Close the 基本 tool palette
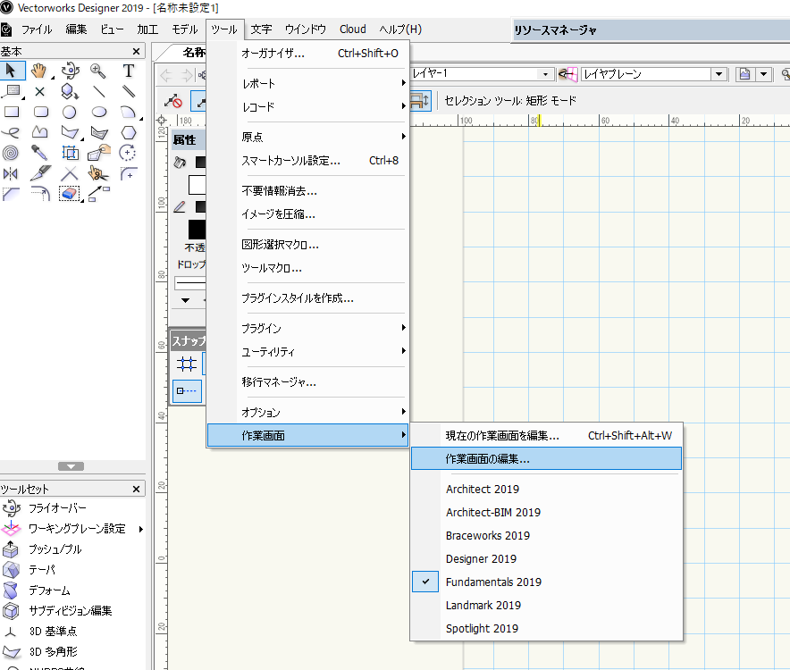This screenshot has width=790, height=670. (136, 52)
